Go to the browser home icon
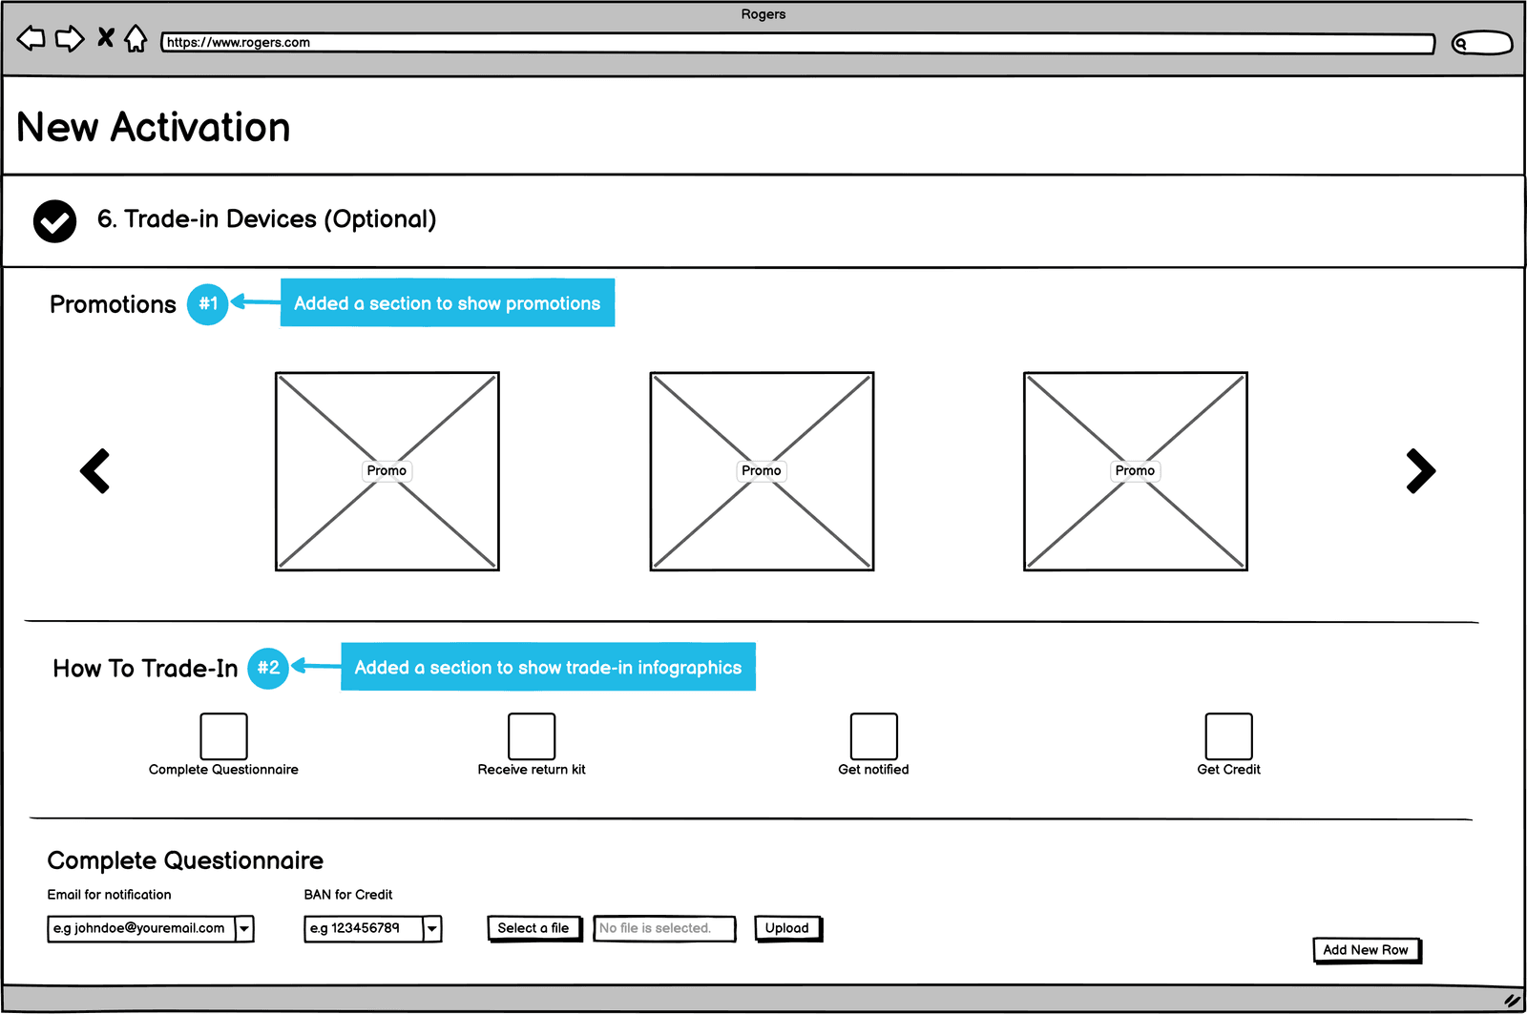The image size is (1527, 1014). pos(136,39)
